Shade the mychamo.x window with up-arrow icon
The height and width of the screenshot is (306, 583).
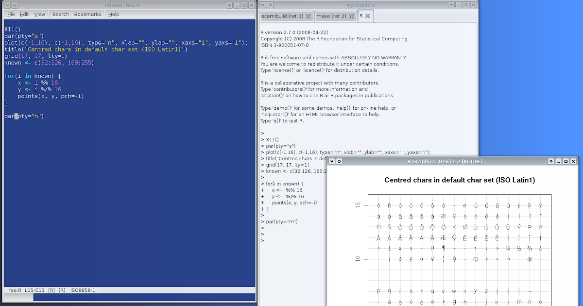(x=450, y=4)
